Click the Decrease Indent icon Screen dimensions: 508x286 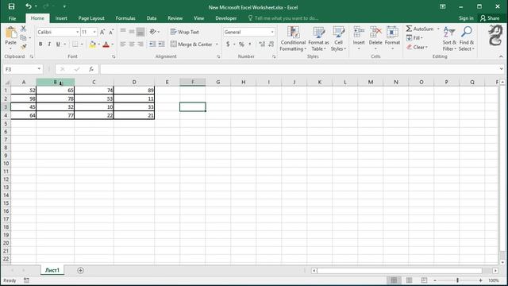coord(152,44)
